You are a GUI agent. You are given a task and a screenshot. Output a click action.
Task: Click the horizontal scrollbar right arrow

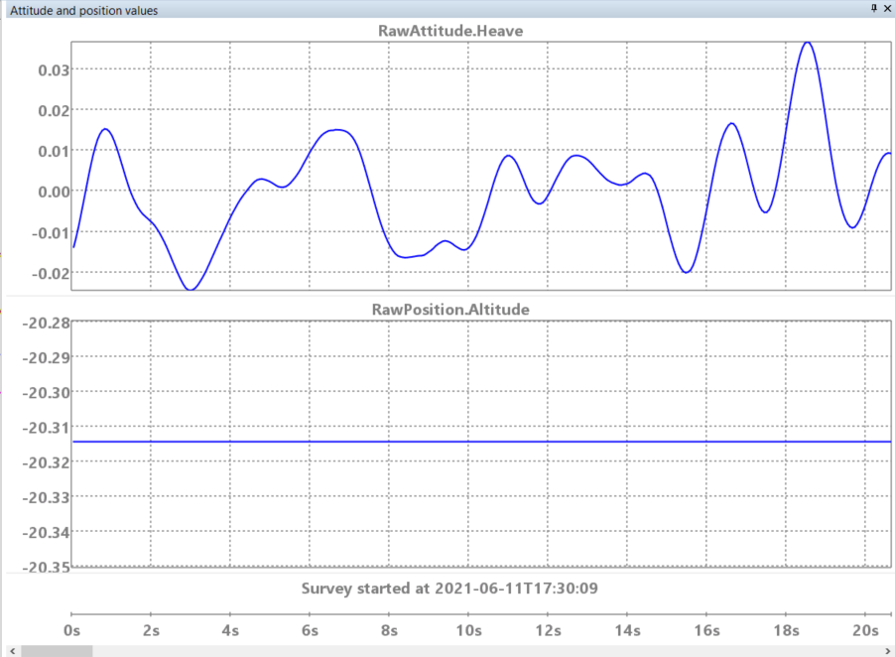tap(888, 651)
